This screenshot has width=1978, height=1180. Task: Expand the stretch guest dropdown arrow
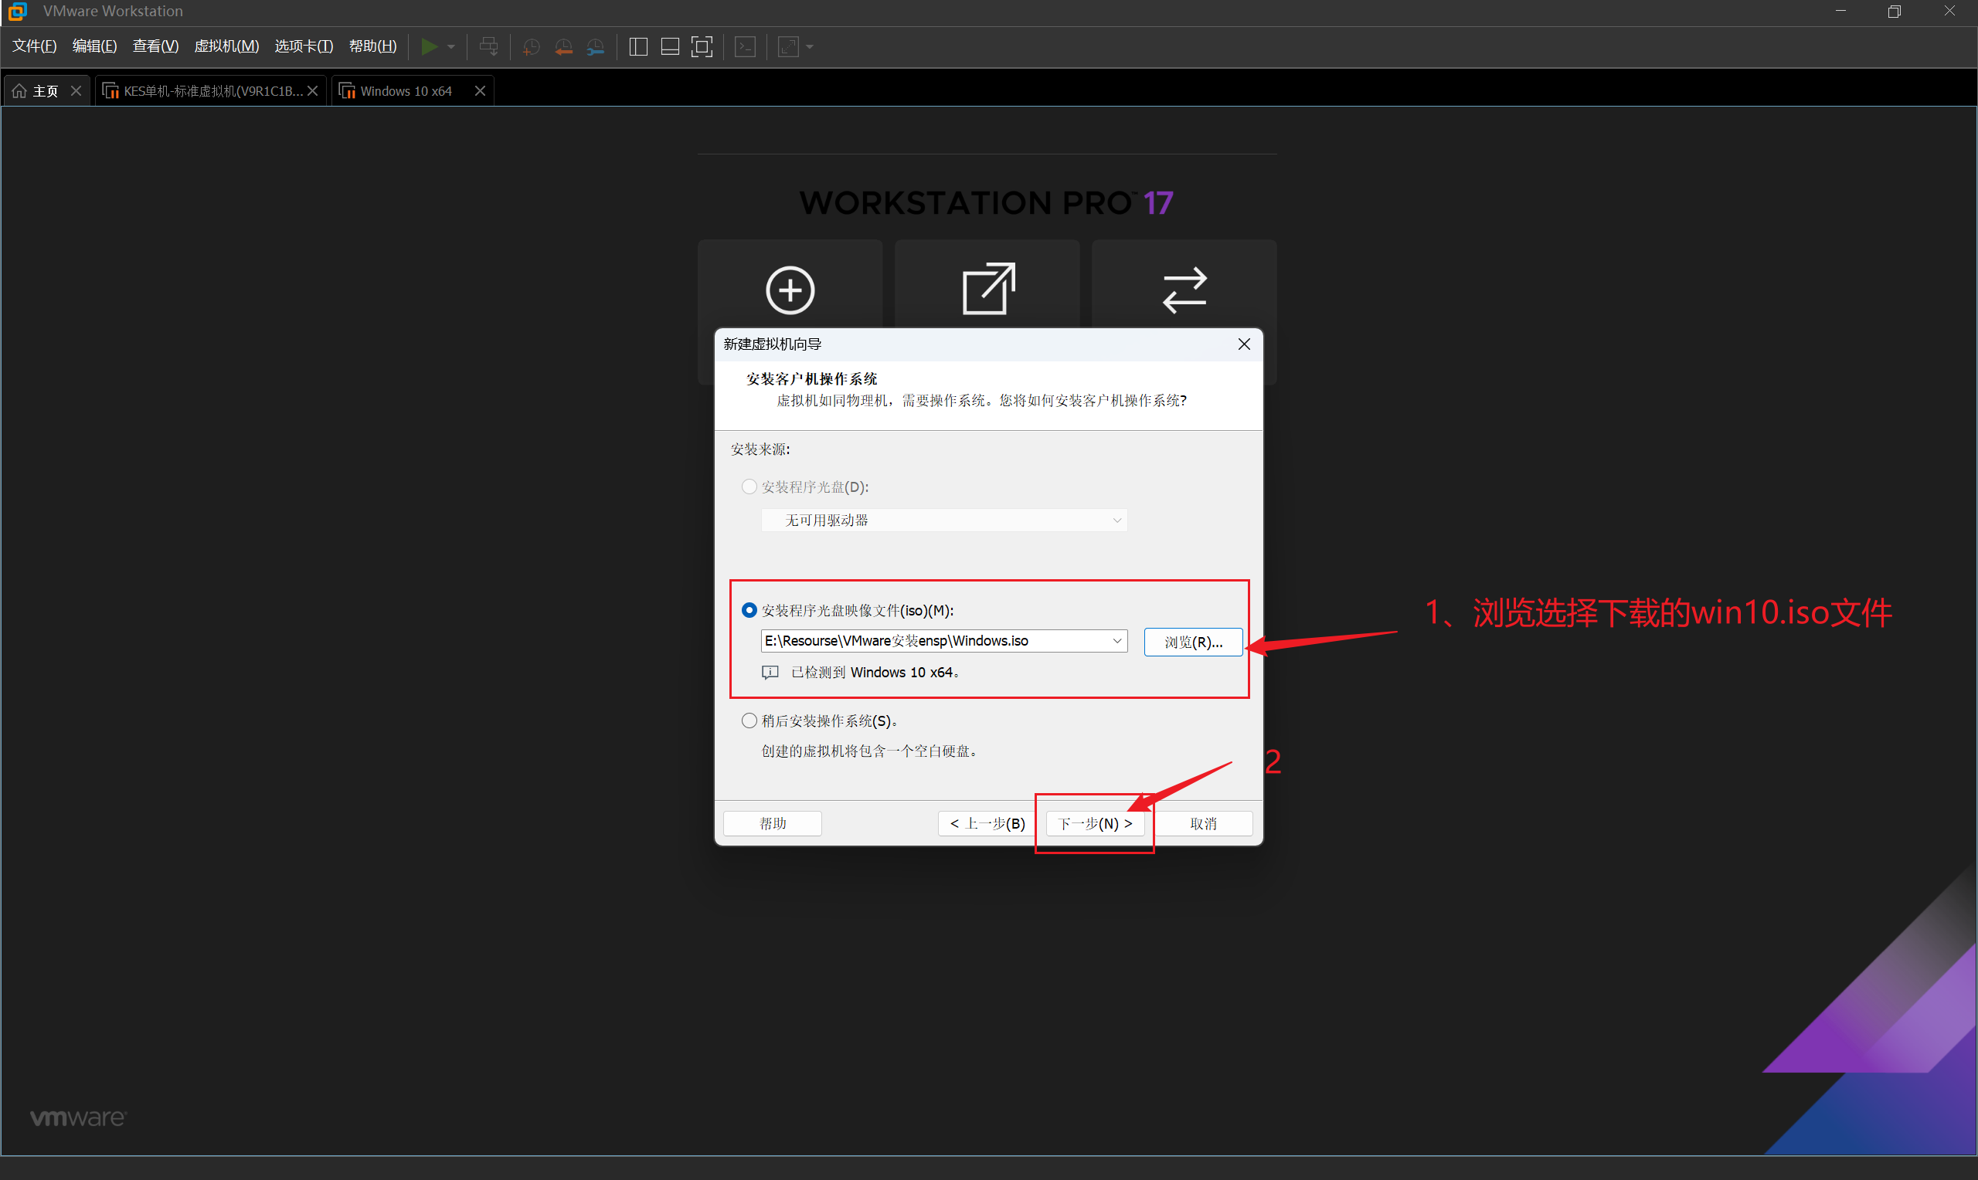pos(810,47)
